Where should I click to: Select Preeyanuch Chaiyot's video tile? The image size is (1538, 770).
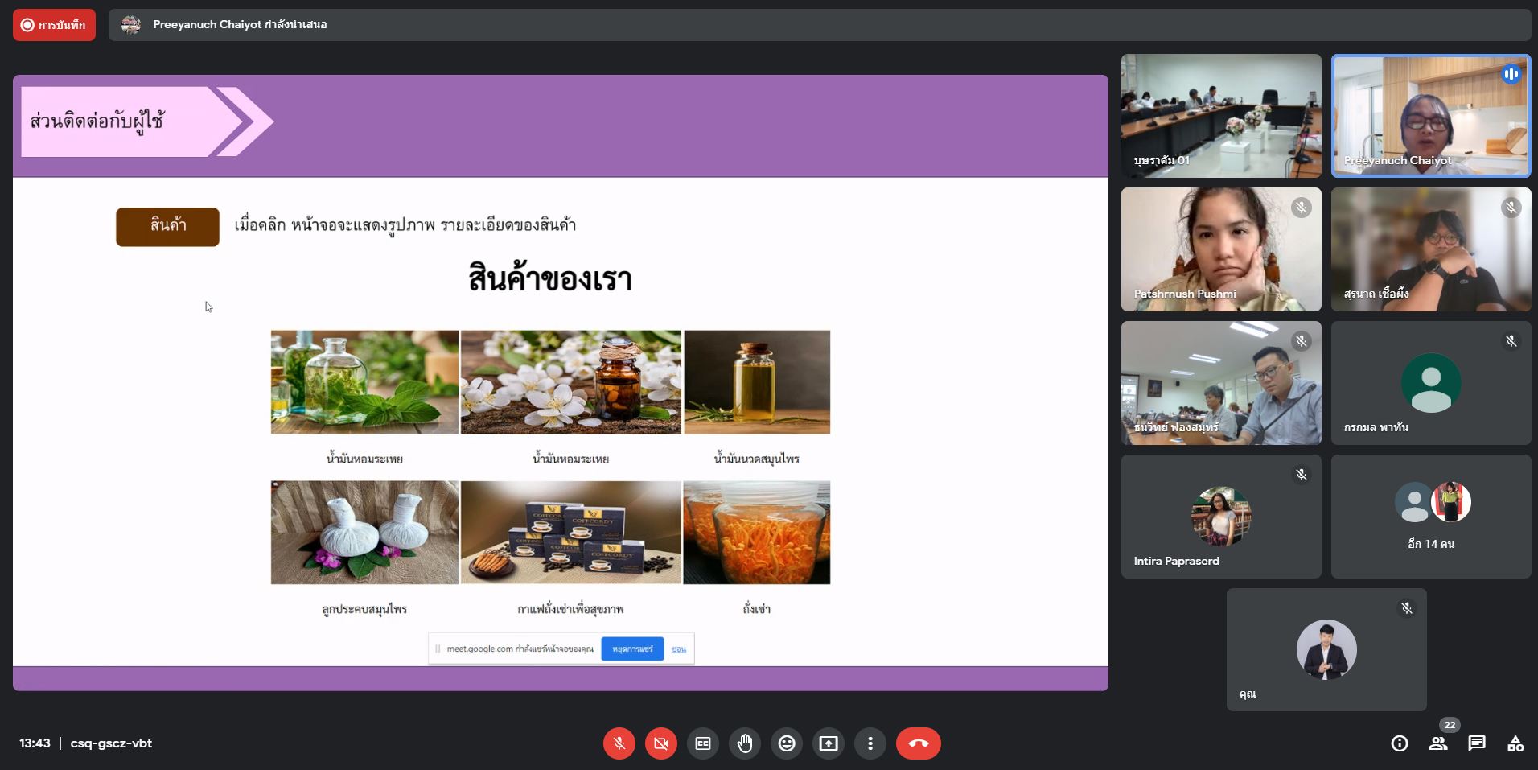pyautogui.click(x=1430, y=115)
